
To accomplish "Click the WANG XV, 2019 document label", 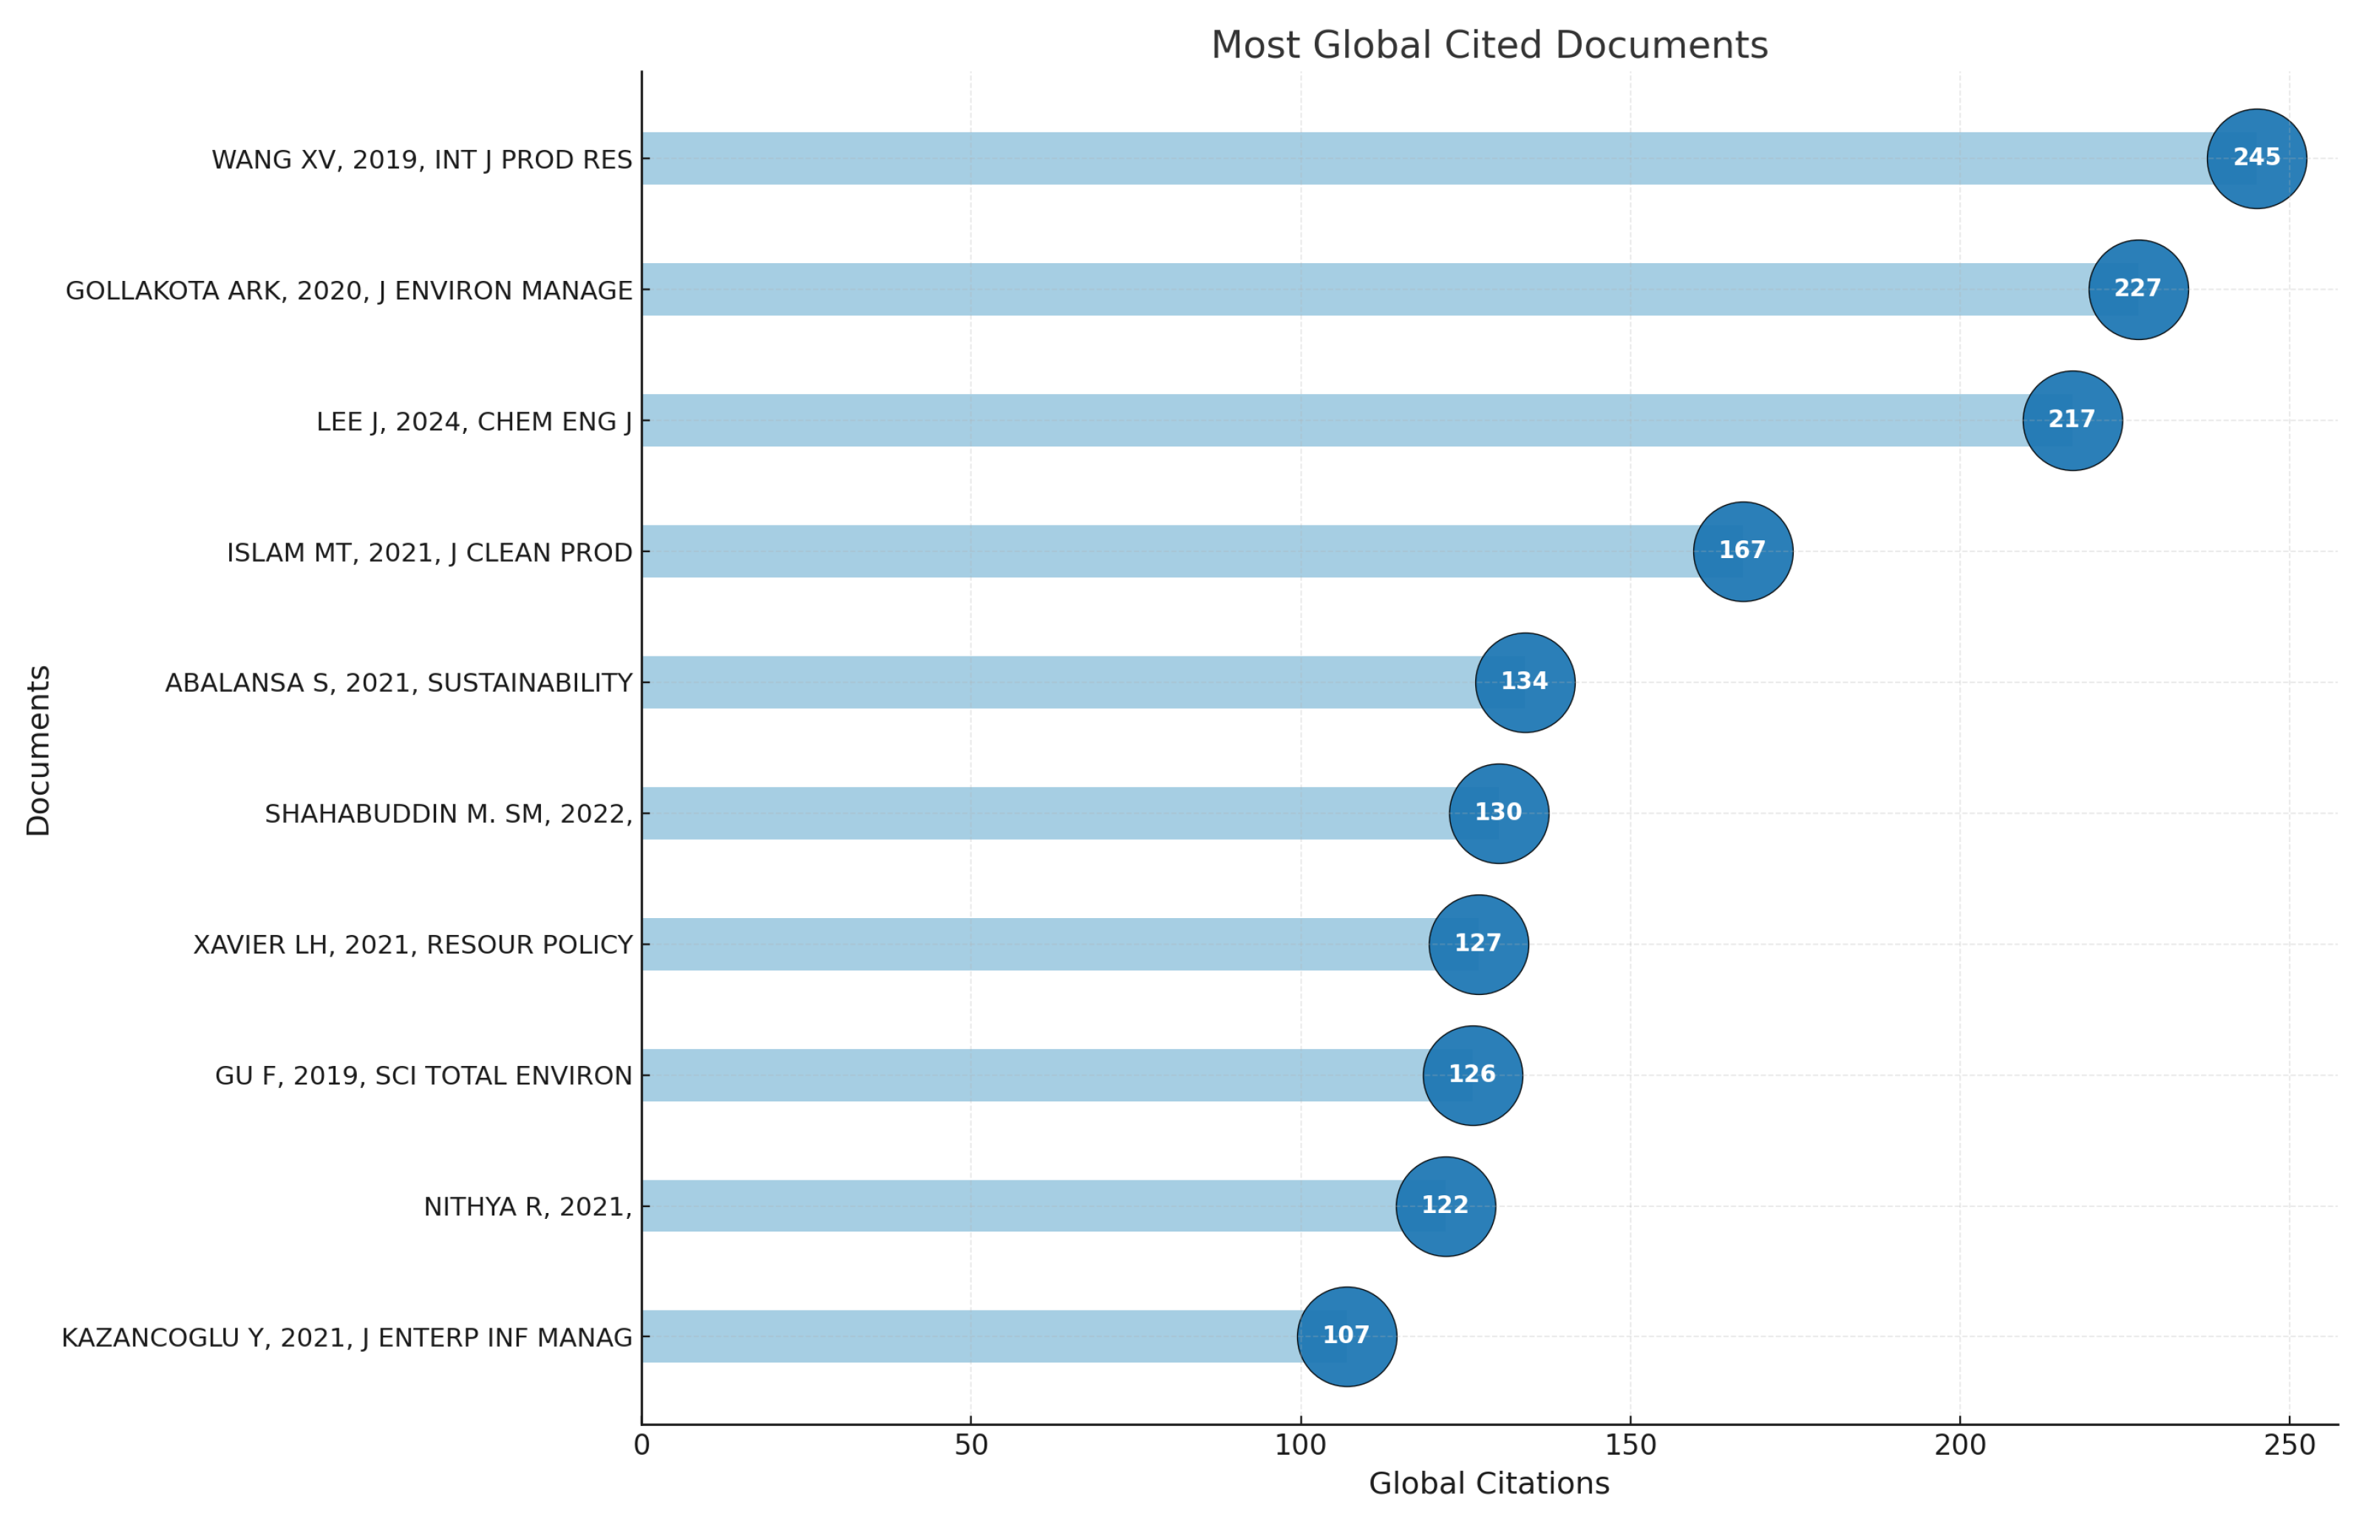I will 421,160.
